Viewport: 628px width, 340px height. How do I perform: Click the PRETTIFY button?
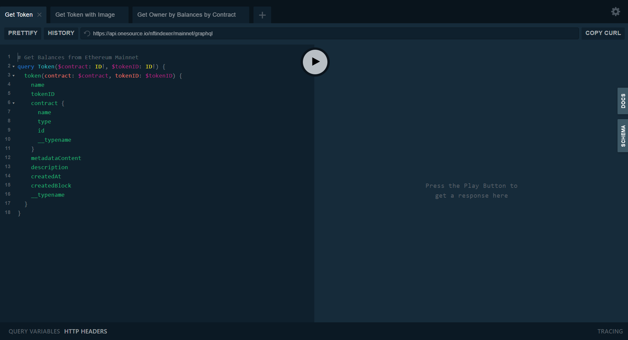click(x=23, y=33)
